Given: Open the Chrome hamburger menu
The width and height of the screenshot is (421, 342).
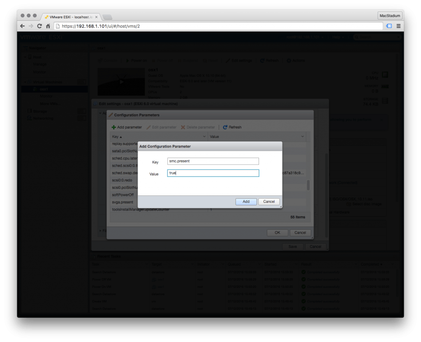Looking at the screenshot, I should [x=398, y=26].
